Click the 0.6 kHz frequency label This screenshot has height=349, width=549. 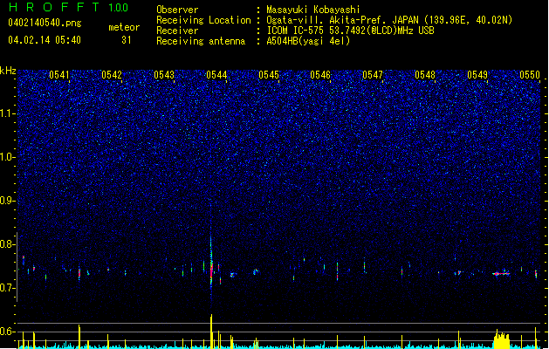click(7, 332)
